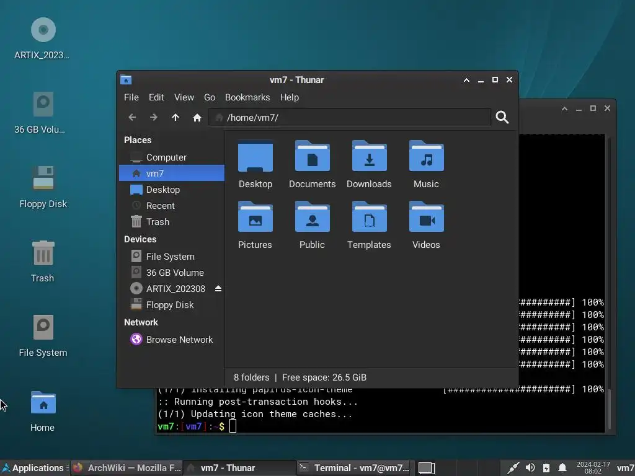This screenshot has width=635, height=476.
Task: Select the Public folder
Action: pos(313,225)
